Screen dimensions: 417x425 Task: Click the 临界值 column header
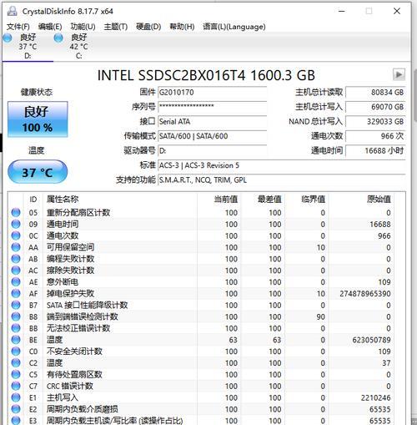(x=313, y=200)
